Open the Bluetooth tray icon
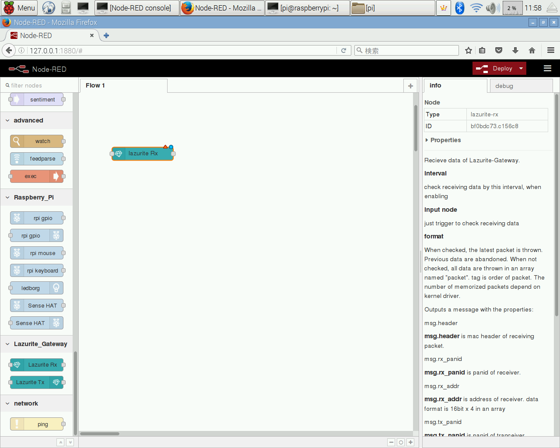 coord(459,8)
